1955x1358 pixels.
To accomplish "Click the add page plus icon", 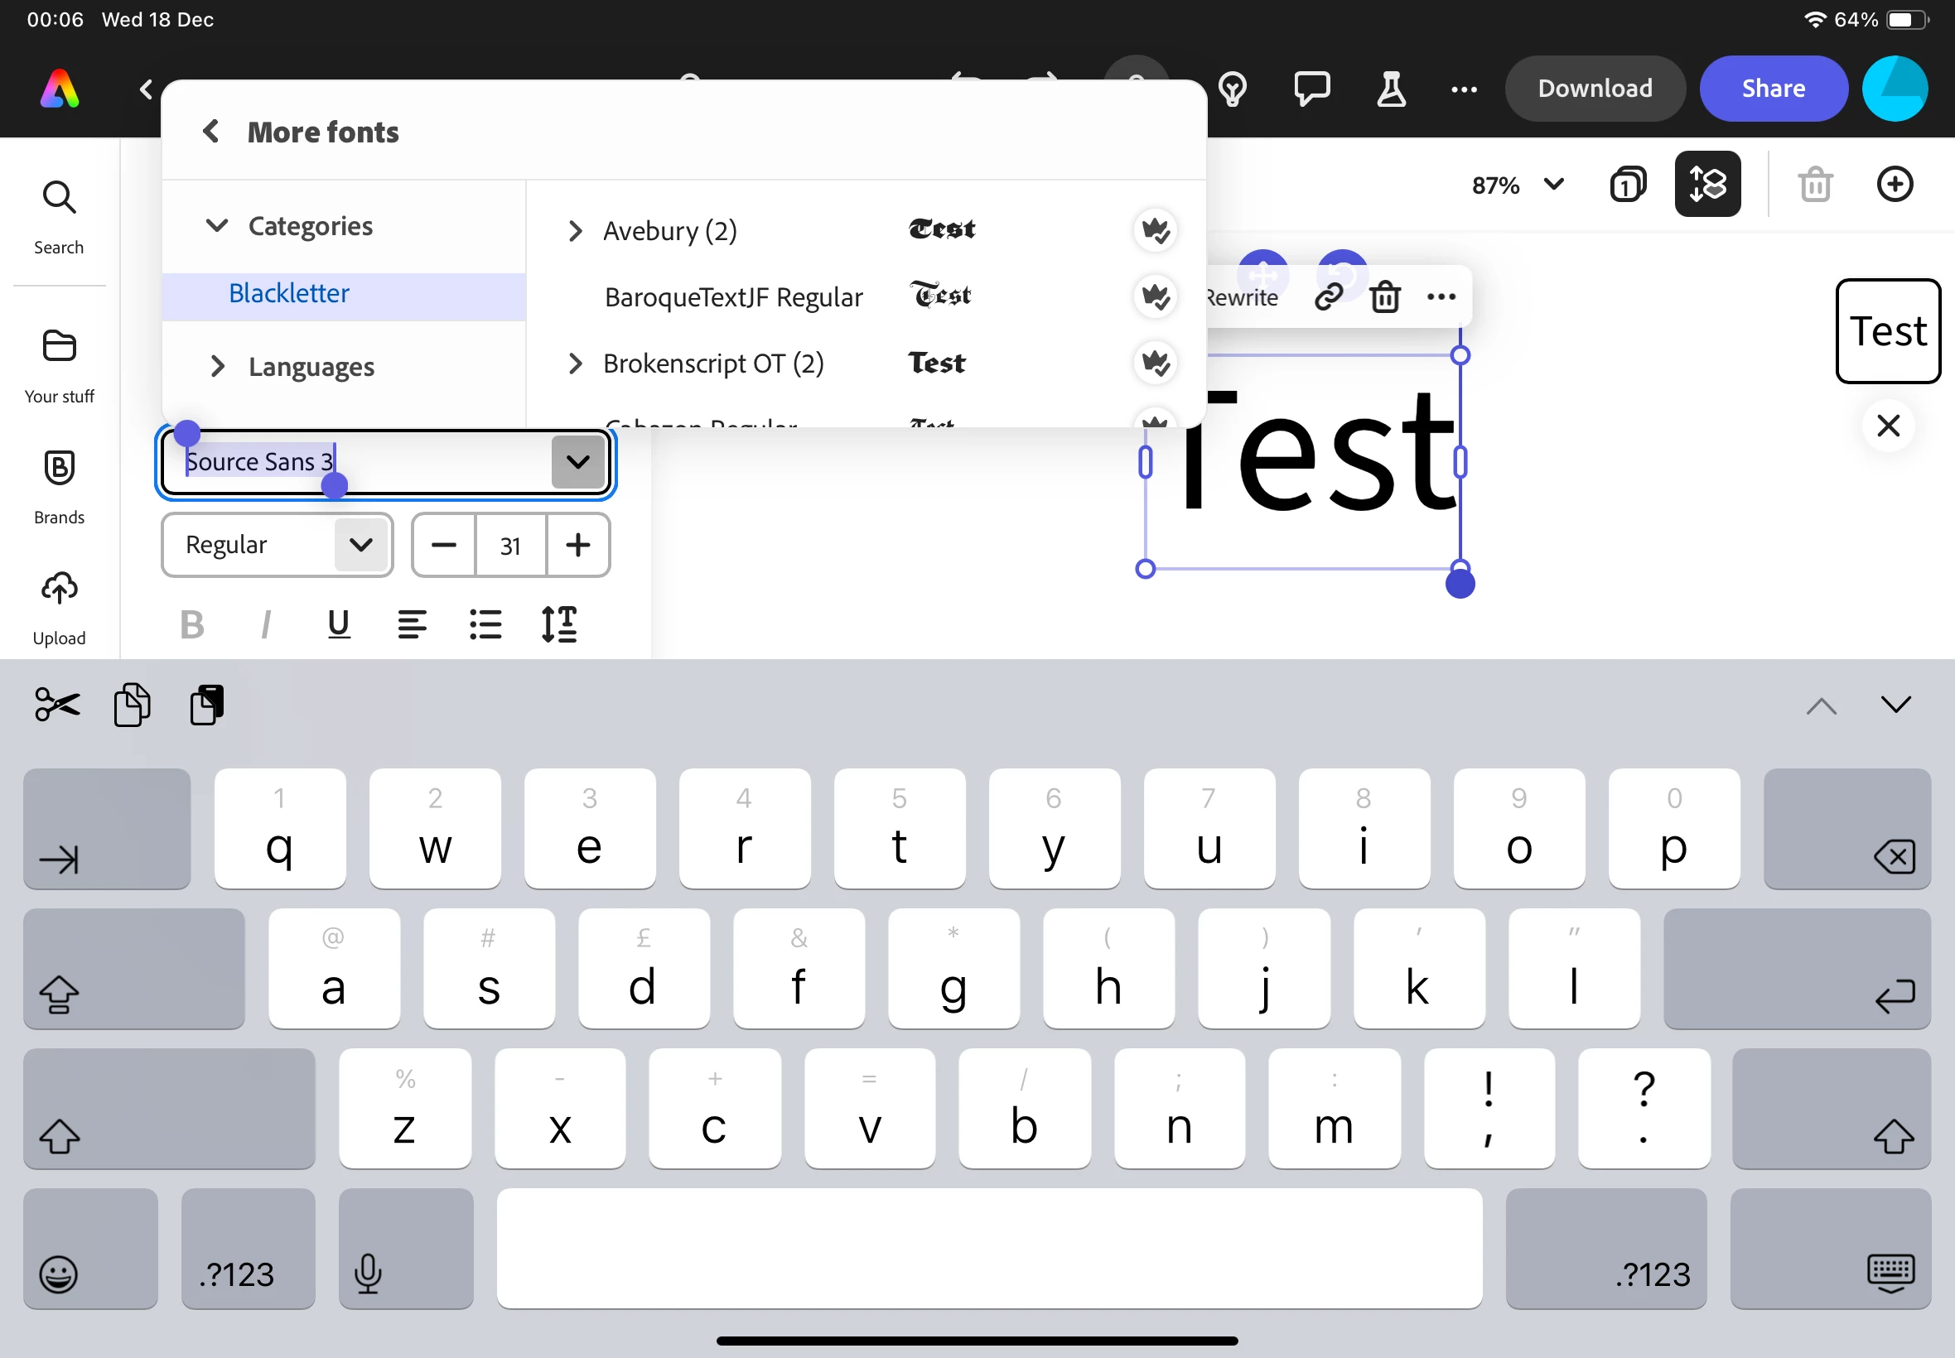I will pos(1895,185).
